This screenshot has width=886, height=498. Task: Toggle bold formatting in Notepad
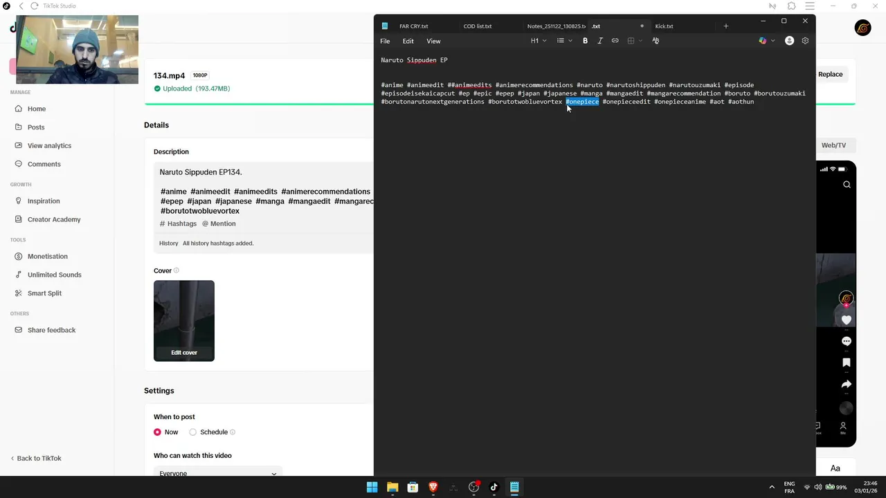[x=585, y=41]
